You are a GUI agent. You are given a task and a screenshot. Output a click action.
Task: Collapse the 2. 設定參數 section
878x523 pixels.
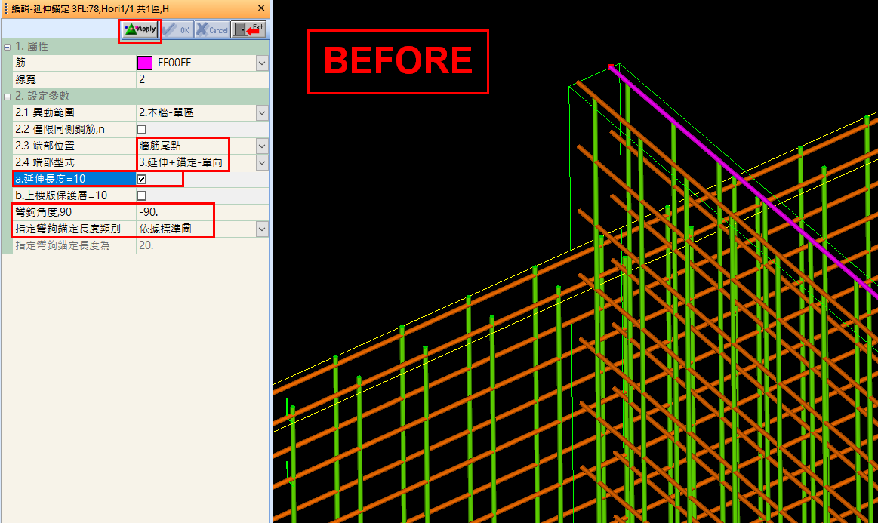(x=8, y=97)
